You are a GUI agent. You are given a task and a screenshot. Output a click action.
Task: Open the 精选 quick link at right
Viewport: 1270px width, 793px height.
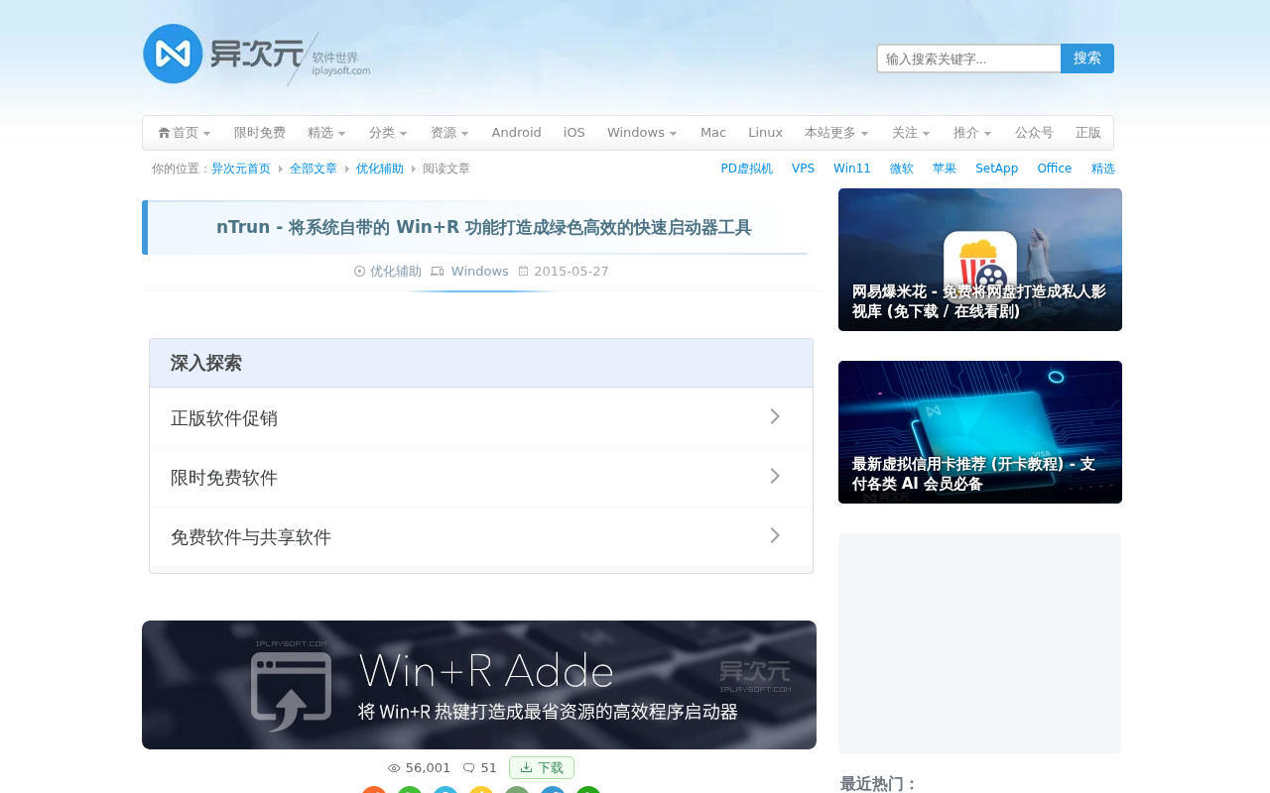pos(1103,169)
